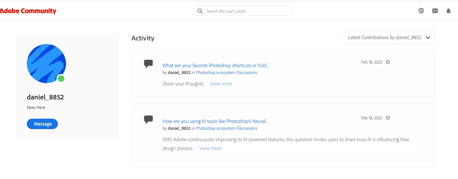Click the speech bubble icon on shortcuts post
The width and height of the screenshot is (458, 179).
pos(148,64)
